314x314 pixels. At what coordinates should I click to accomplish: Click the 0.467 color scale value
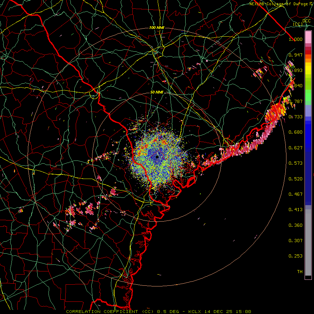pyautogui.click(x=296, y=194)
